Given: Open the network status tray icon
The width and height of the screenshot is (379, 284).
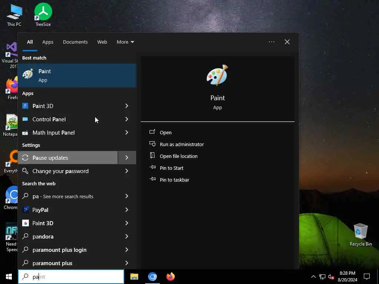Looking at the screenshot, I should click(x=322, y=277).
